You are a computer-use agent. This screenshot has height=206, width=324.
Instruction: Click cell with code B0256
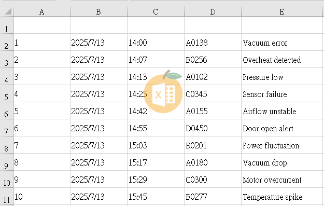coord(213,59)
